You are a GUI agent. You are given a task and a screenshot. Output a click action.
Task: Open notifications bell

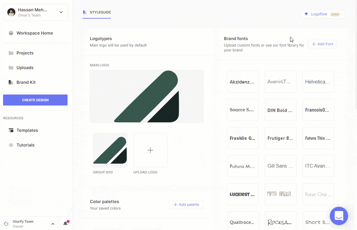click(66, 223)
